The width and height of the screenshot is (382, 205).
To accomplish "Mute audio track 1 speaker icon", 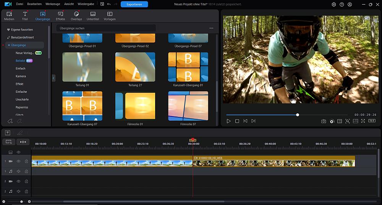I will [x=18, y=172].
